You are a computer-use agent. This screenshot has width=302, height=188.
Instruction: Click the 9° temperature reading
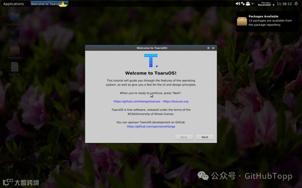point(253,4)
